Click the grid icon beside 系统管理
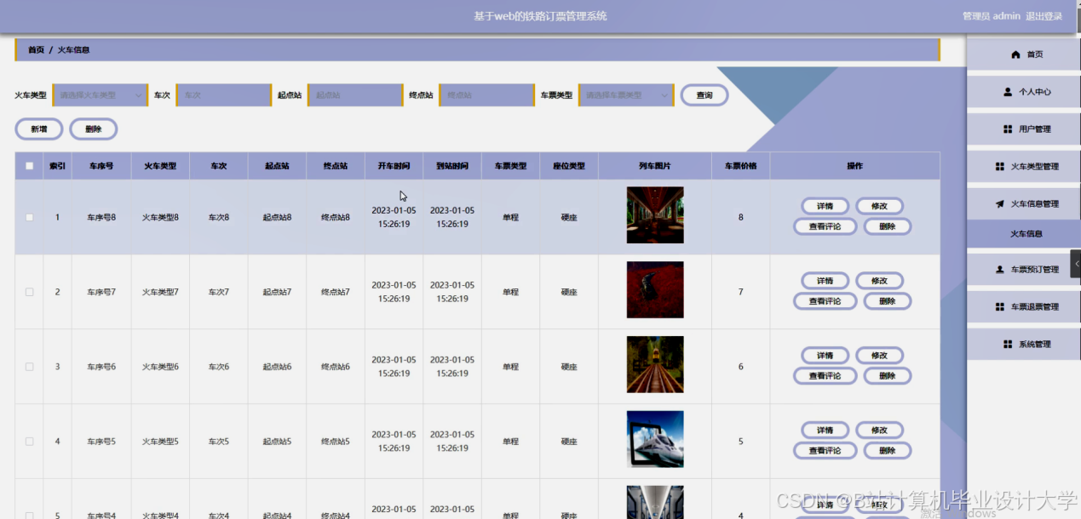This screenshot has width=1081, height=519. 1008,345
